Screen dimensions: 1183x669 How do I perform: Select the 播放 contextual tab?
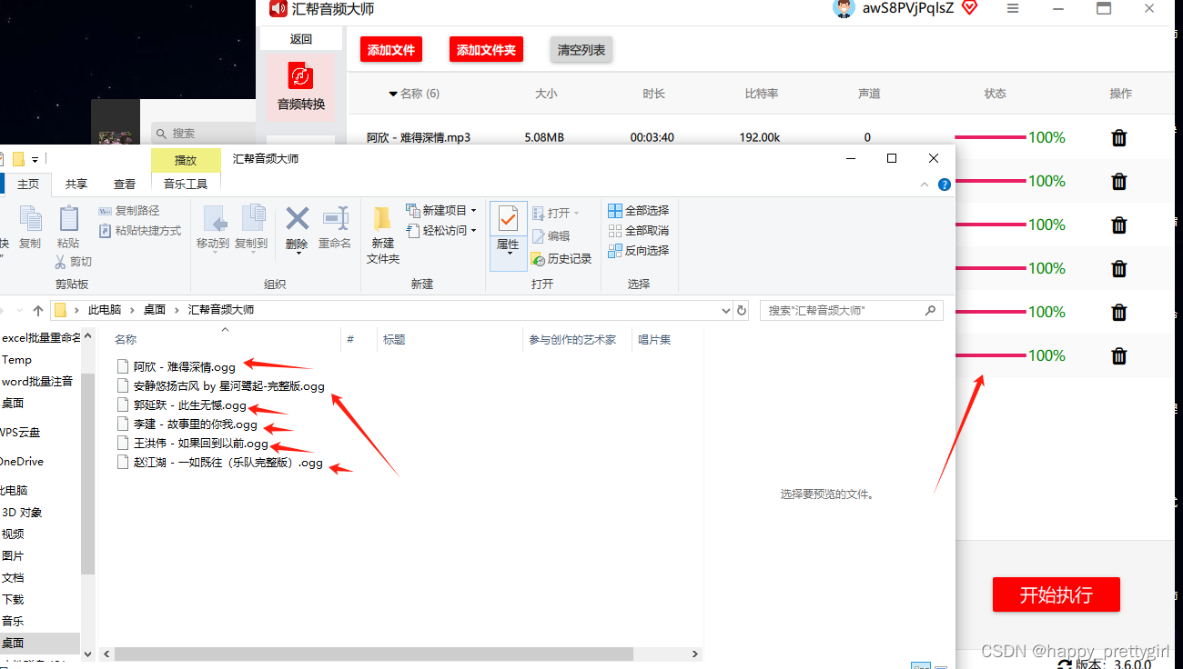(186, 160)
